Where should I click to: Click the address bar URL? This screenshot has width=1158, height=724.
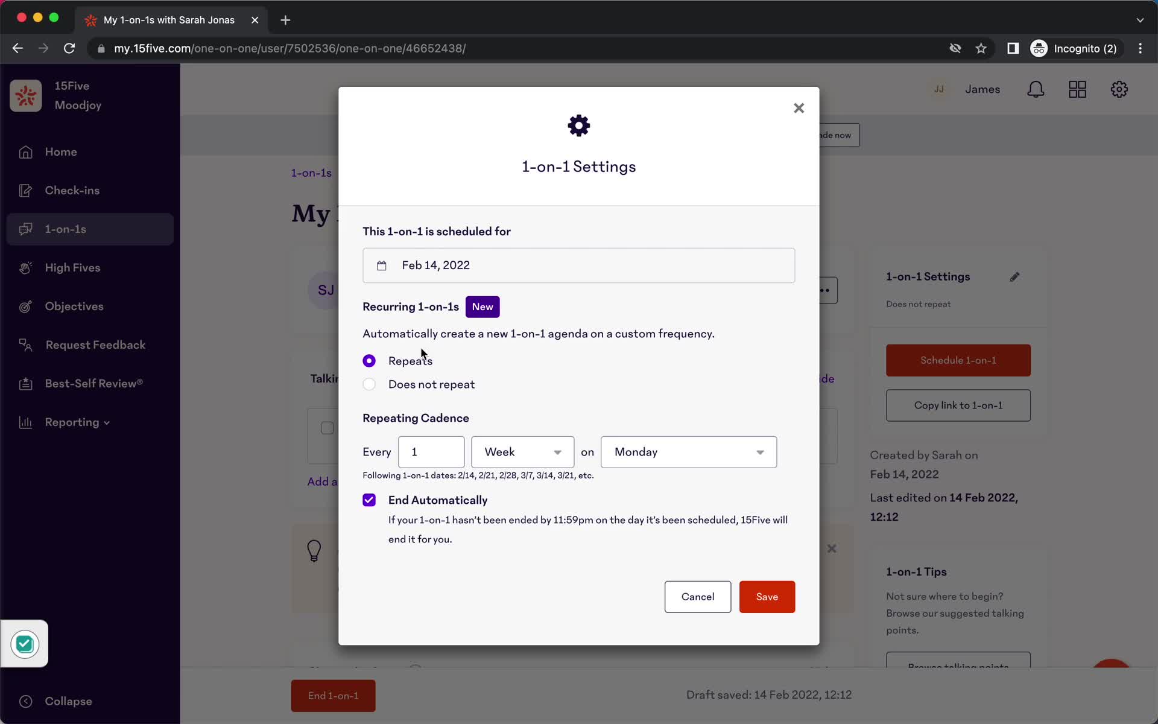(289, 48)
